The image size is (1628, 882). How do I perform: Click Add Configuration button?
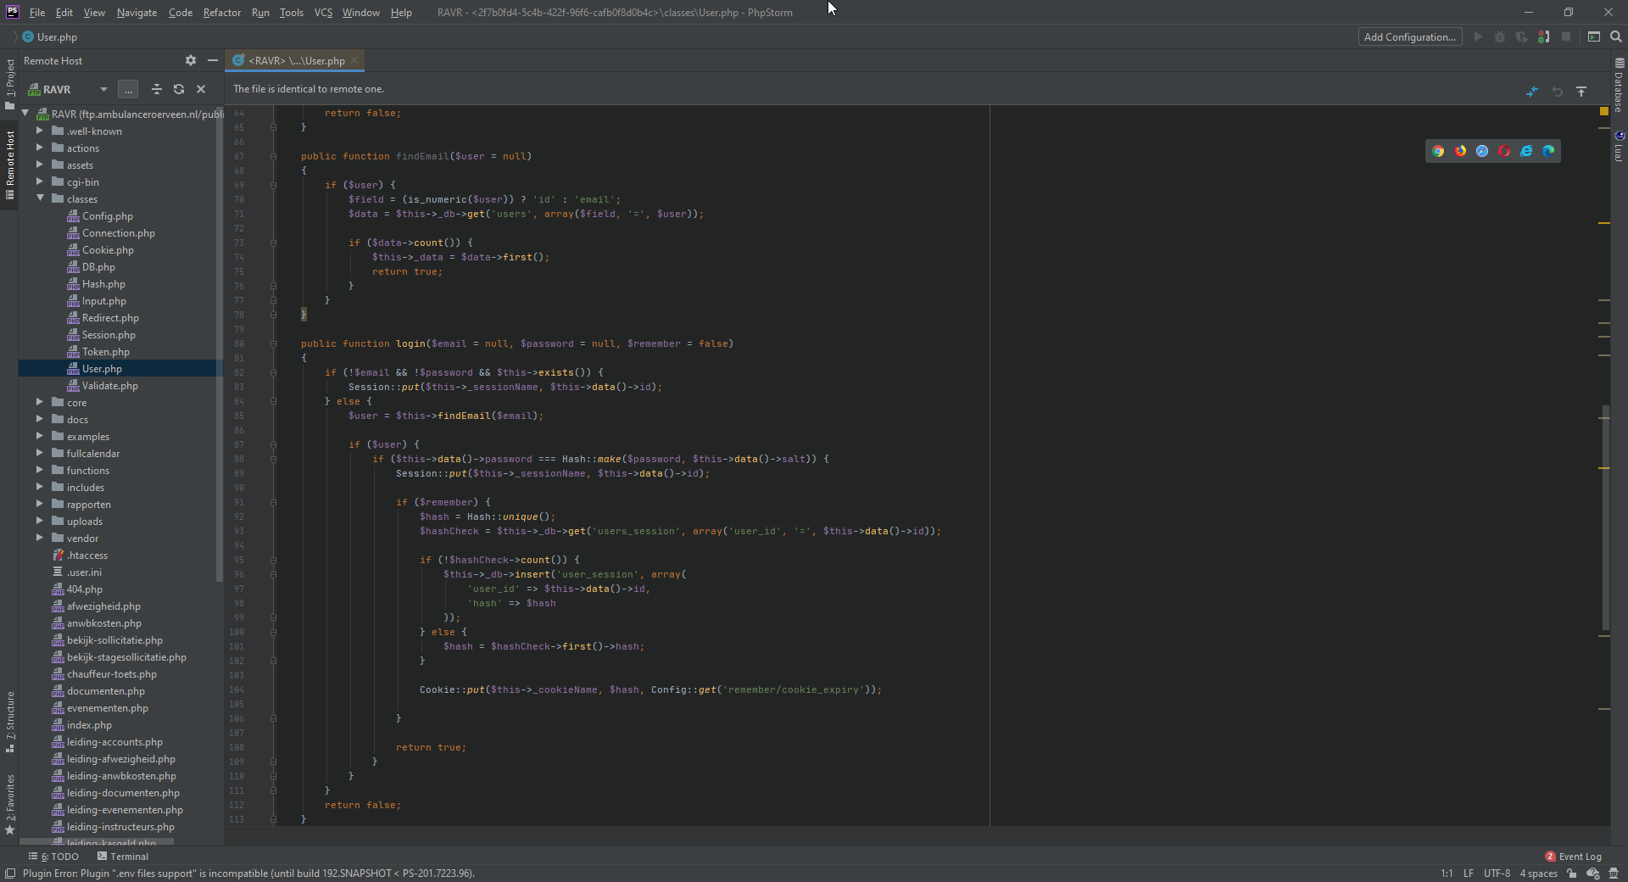click(x=1409, y=36)
